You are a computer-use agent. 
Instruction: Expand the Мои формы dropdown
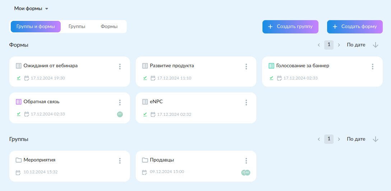point(31,9)
